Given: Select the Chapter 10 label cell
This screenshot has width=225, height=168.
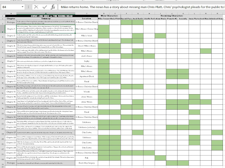Looking at the screenshot, I should [x=11, y=76].
